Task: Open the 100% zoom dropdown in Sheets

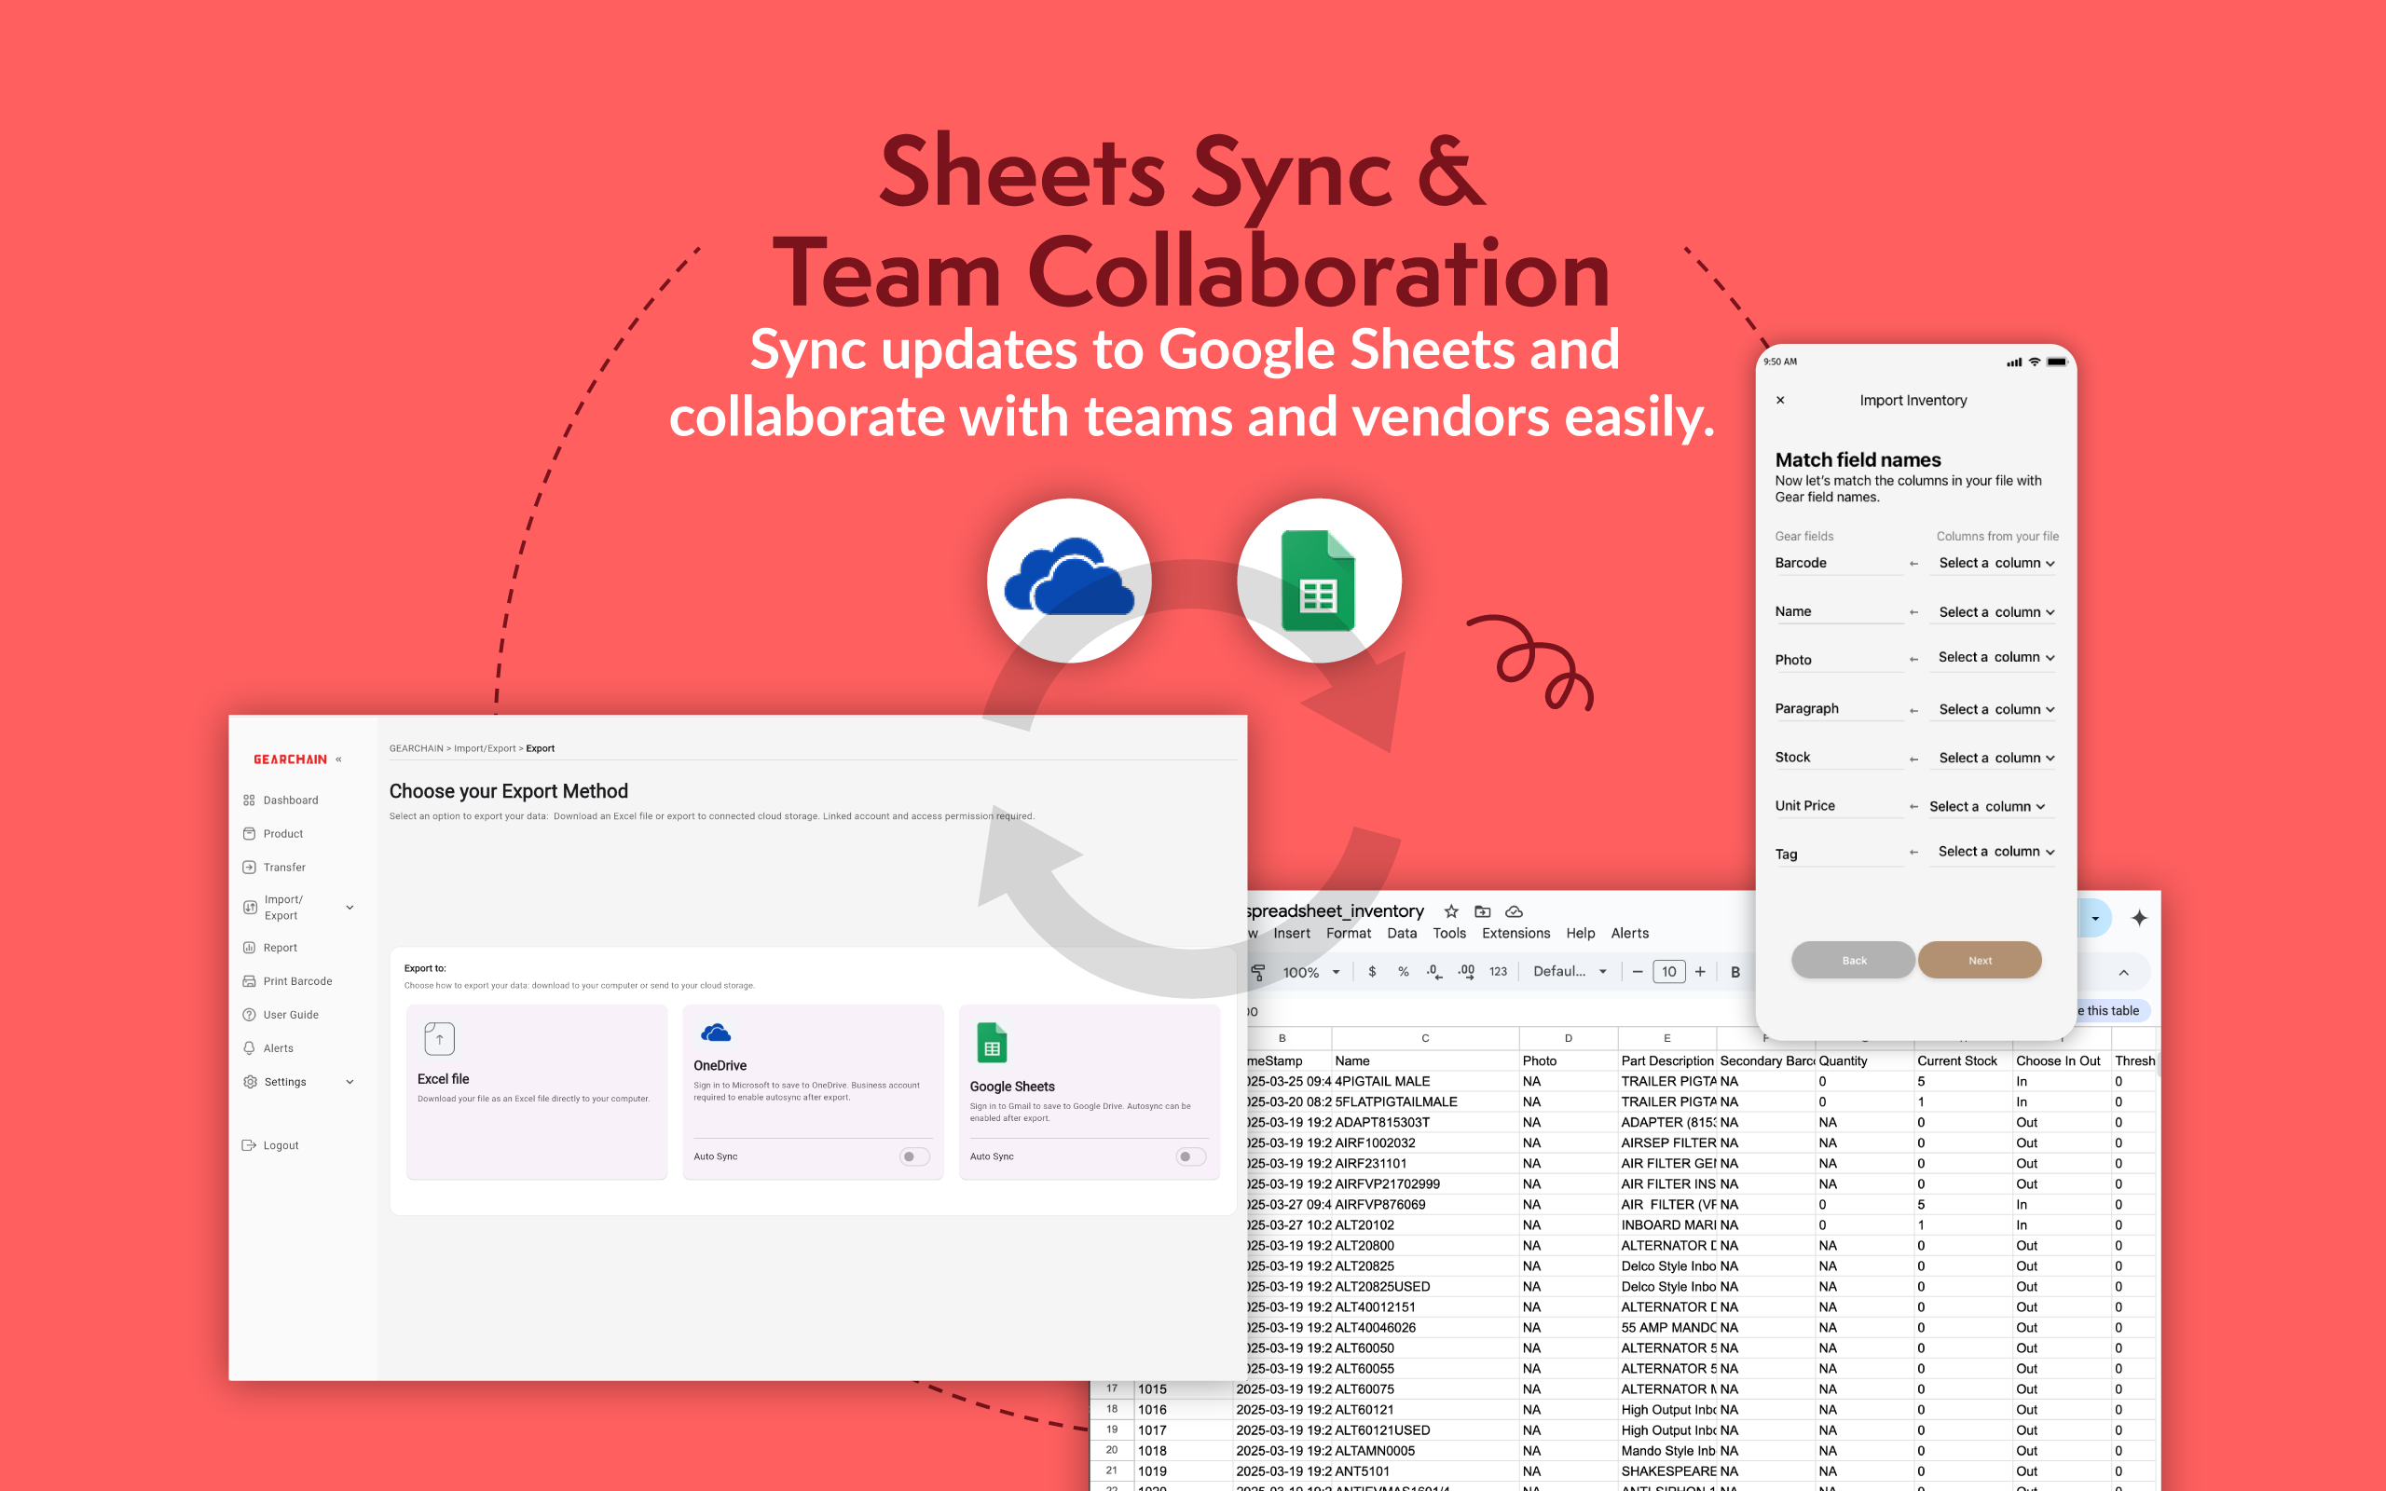Action: pyautogui.click(x=1311, y=972)
